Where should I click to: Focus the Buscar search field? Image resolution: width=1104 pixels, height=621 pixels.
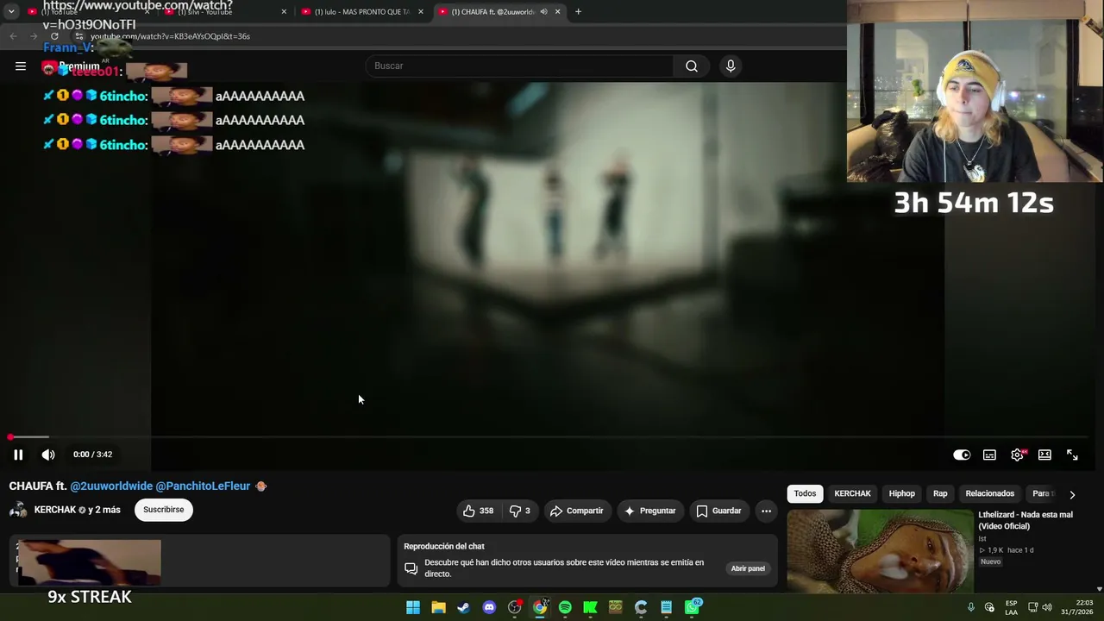coord(520,66)
